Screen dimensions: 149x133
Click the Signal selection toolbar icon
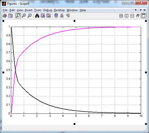68,15
